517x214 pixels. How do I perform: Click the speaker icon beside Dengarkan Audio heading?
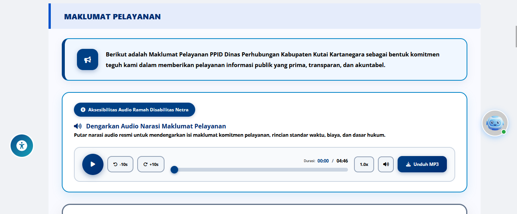pyautogui.click(x=78, y=126)
